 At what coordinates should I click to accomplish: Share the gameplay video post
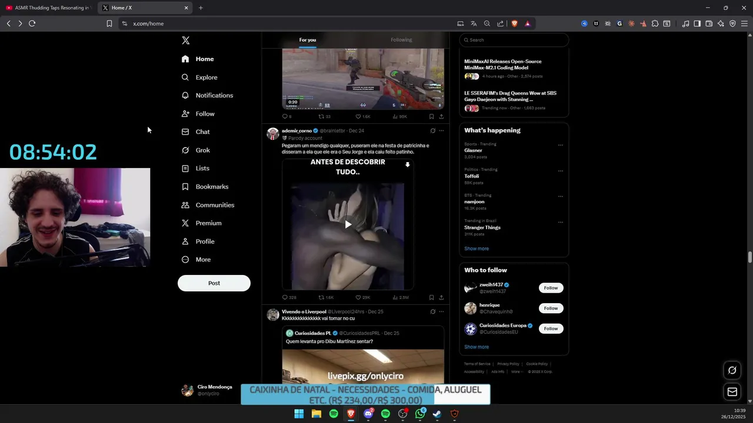coord(441,116)
